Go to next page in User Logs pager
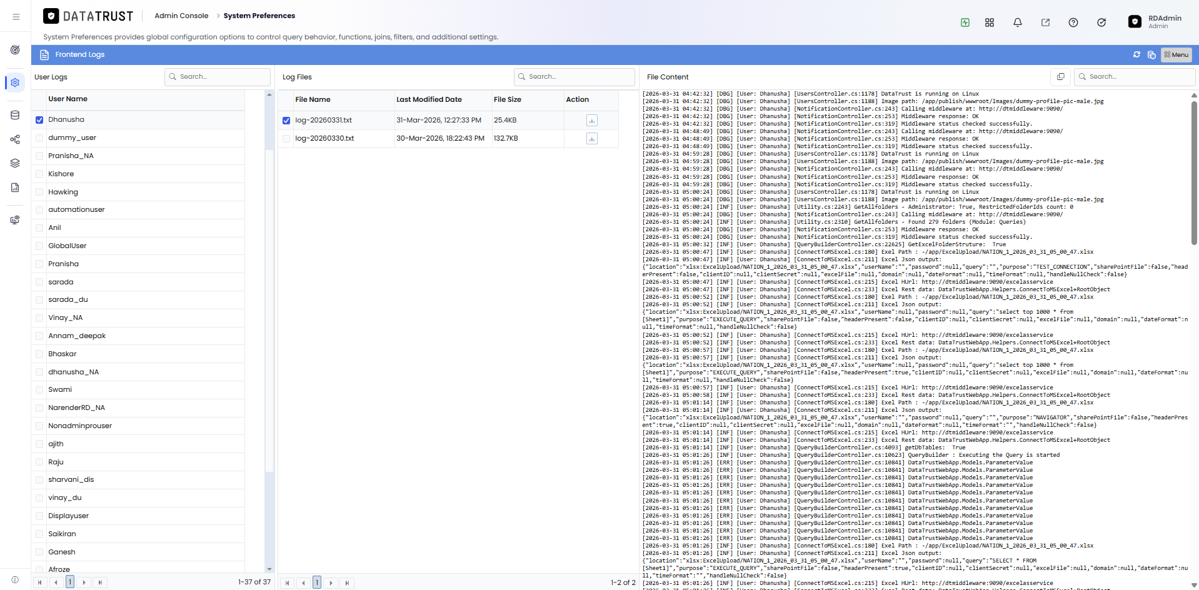 (x=84, y=582)
